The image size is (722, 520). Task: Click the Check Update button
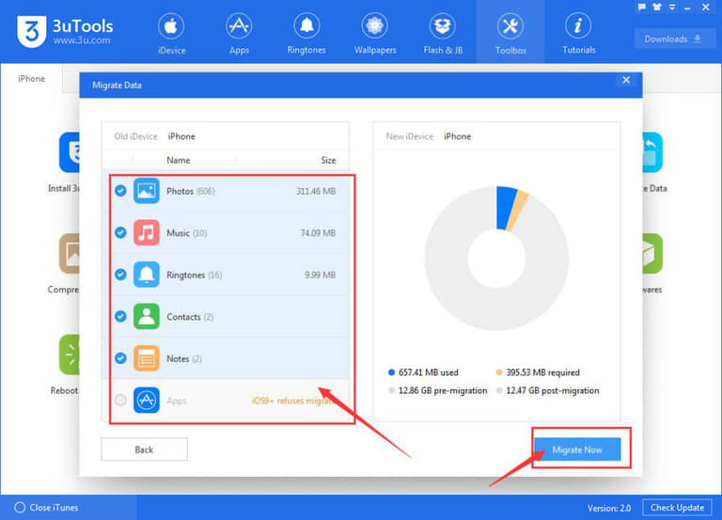677,508
